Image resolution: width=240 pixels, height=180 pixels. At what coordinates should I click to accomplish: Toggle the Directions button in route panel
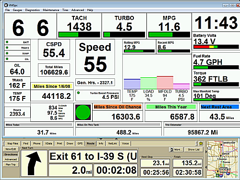(x=11, y=155)
